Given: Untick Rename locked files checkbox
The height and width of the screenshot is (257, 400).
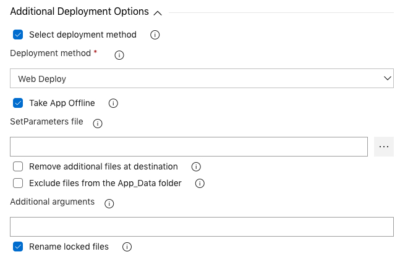Looking at the screenshot, I should 18,247.
